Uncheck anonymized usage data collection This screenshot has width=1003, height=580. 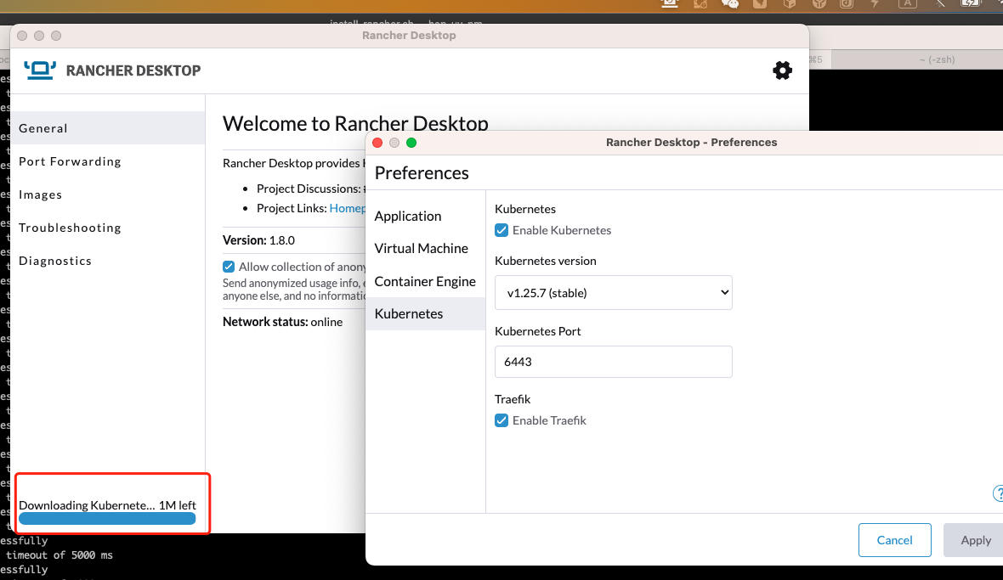point(228,266)
